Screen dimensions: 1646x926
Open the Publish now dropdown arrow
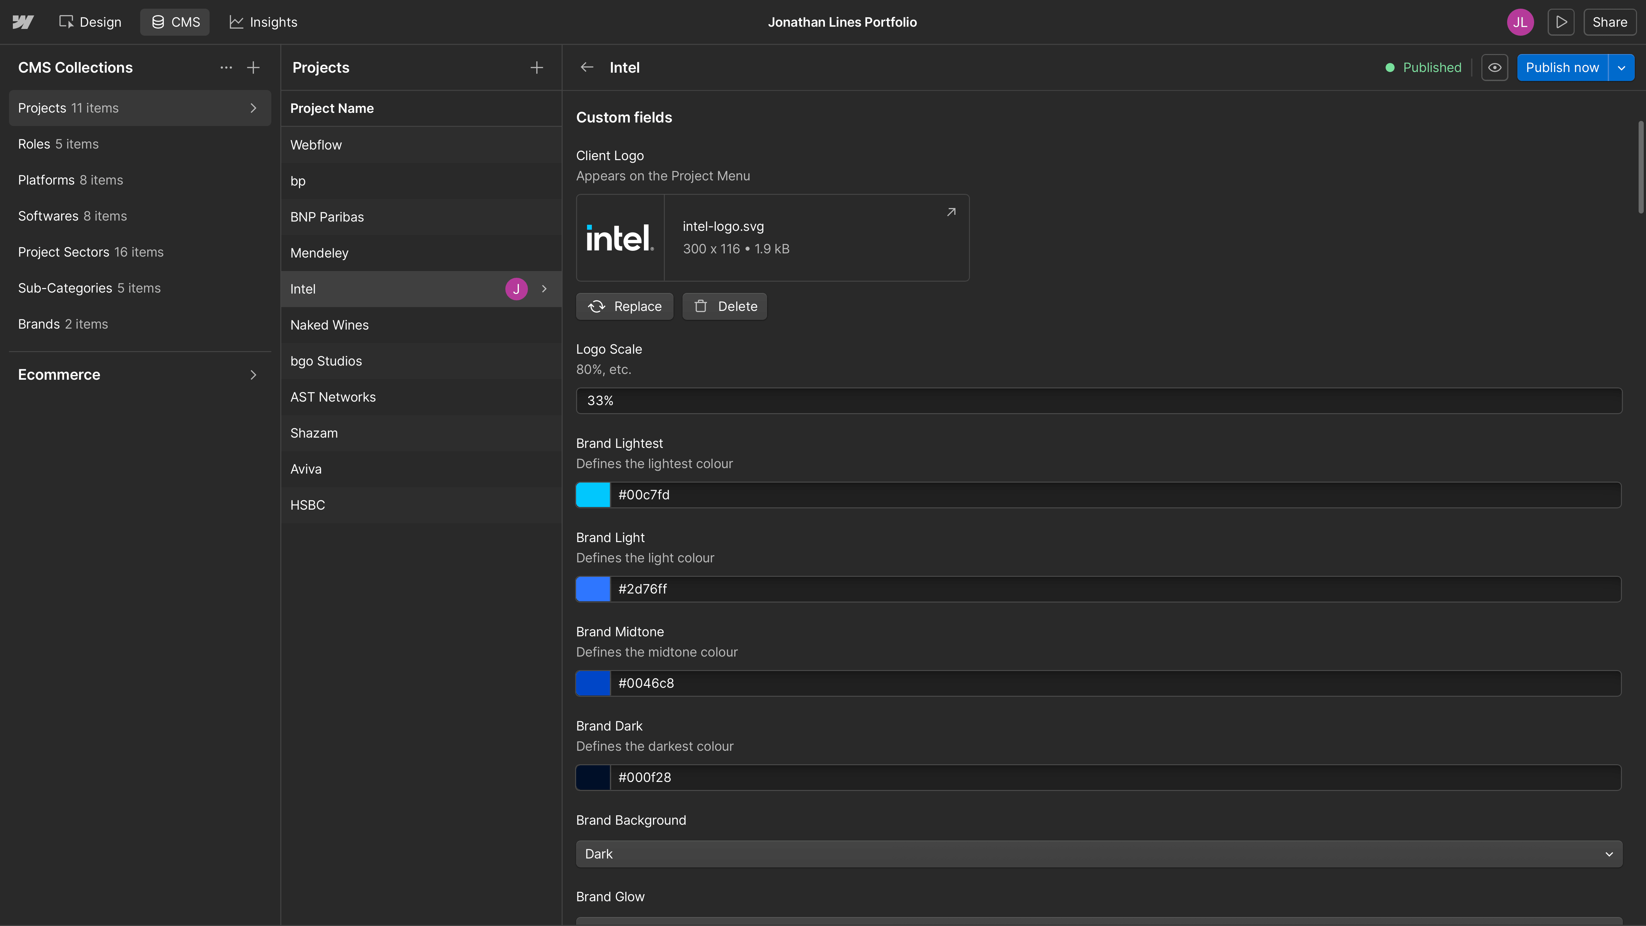pos(1621,68)
